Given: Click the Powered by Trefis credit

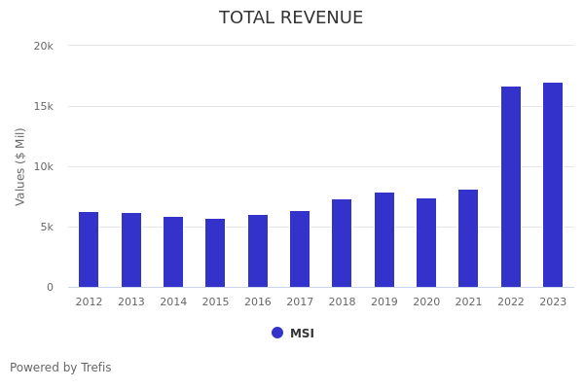Looking at the screenshot, I should pos(60,368).
